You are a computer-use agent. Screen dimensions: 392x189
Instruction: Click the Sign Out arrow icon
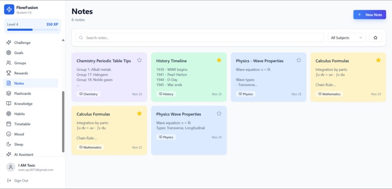tap(9, 181)
